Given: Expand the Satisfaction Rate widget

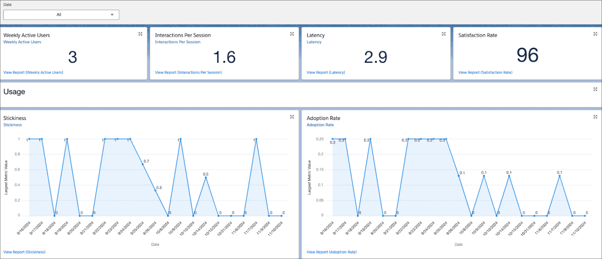Looking at the screenshot, I should 595,34.
